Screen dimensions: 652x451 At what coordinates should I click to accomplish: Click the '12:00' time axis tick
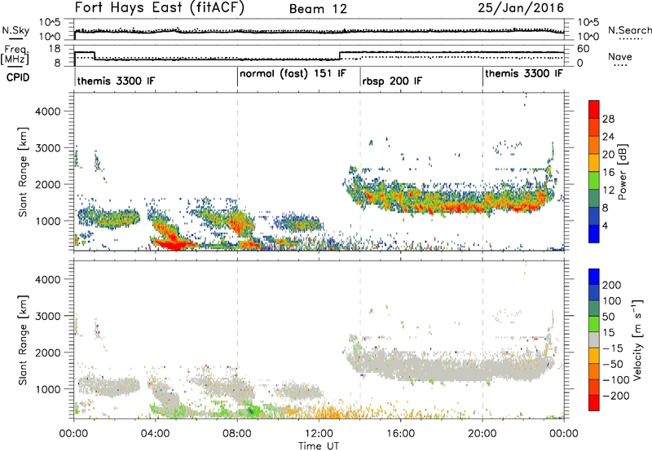pos(319,434)
